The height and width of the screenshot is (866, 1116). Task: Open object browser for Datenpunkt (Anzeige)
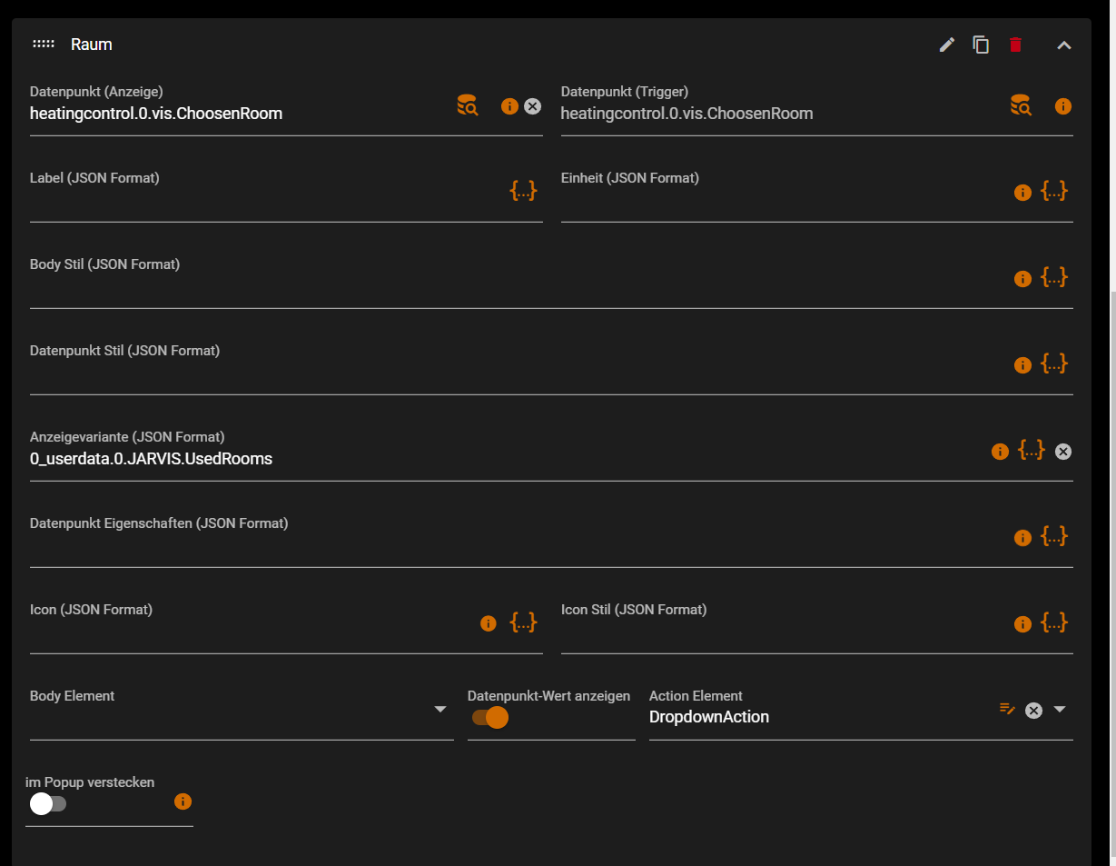[467, 105]
